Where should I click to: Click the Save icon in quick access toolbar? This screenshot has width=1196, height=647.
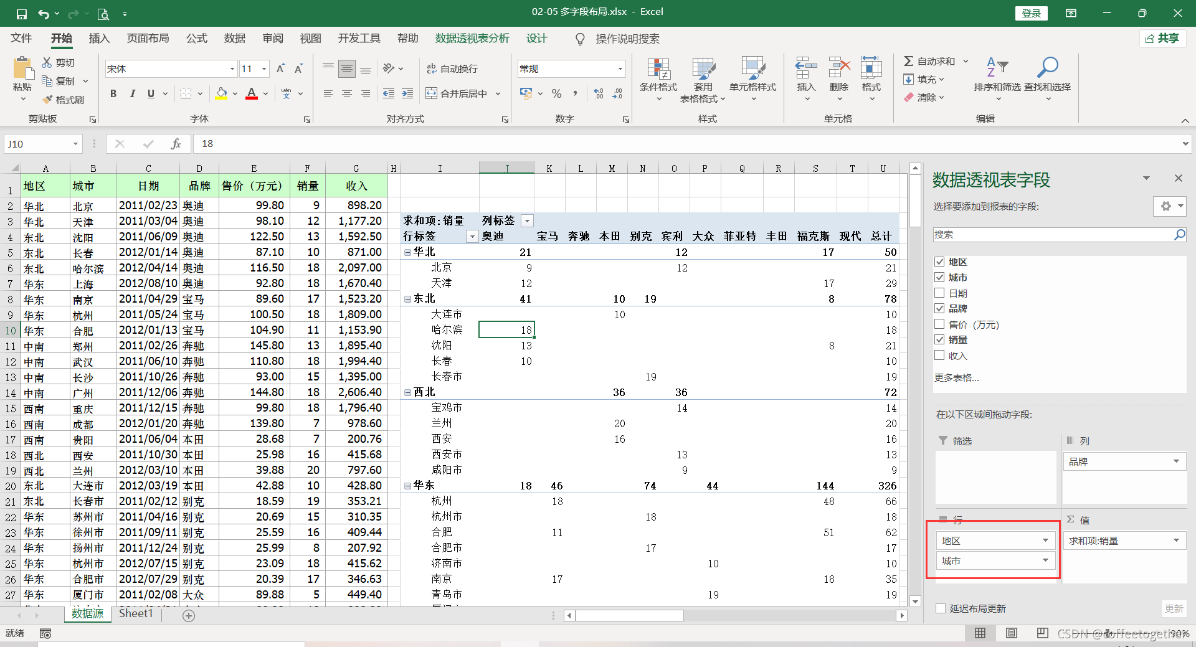point(21,13)
